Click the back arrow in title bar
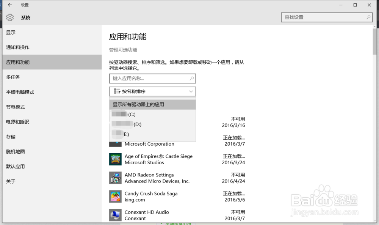This screenshot has width=379, height=225. [10, 5]
